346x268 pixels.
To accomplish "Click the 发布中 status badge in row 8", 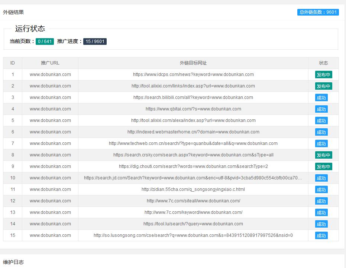I will [x=323, y=155].
